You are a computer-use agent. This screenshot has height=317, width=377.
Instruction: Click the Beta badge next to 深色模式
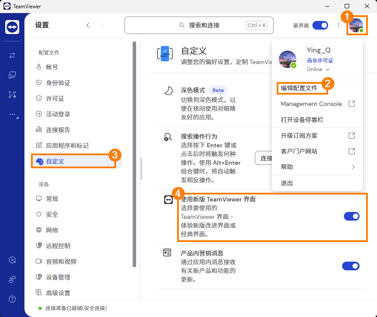(218, 90)
